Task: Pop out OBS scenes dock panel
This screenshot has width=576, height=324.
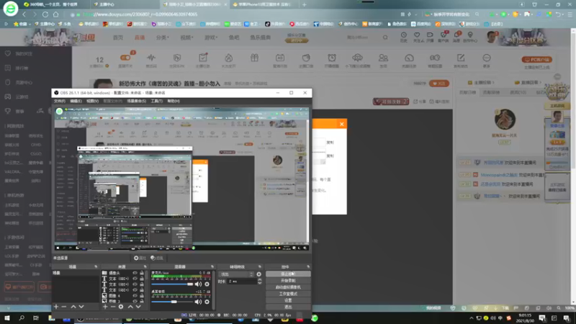Action: click(96, 266)
